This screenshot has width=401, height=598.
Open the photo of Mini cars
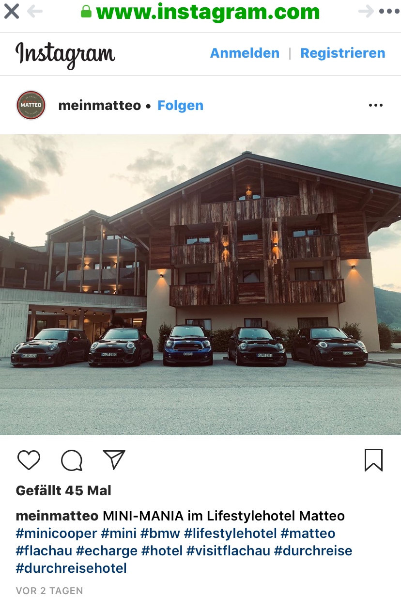click(200, 284)
